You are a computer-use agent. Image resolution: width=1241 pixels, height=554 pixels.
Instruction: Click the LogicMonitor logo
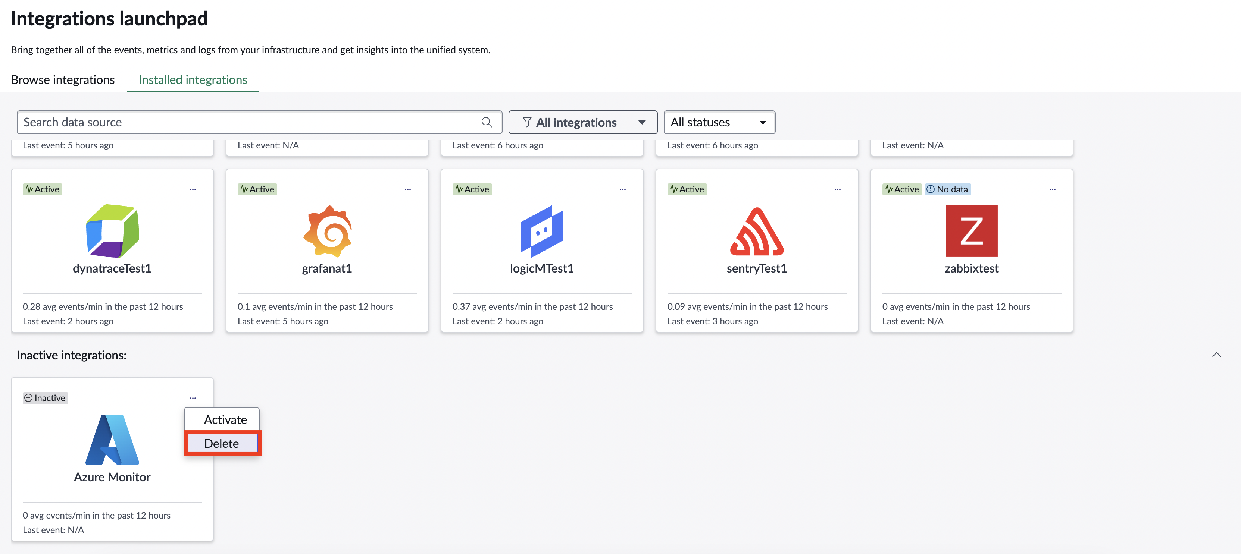pyautogui.click(x=542, y=231)
